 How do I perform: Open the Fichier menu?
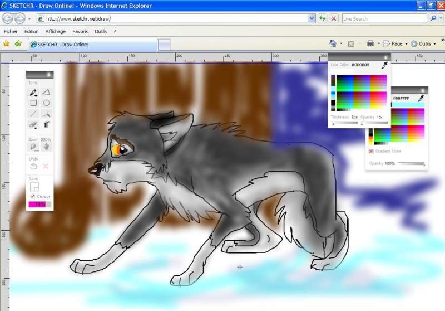[11, 32]
